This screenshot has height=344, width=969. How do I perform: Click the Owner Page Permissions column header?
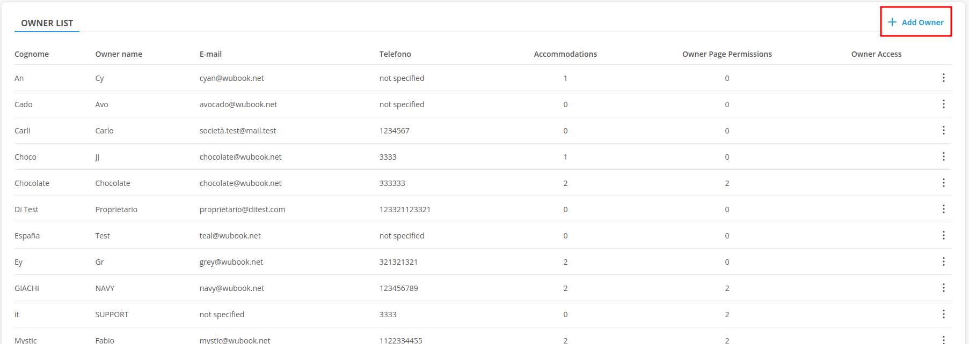point(727,54)
